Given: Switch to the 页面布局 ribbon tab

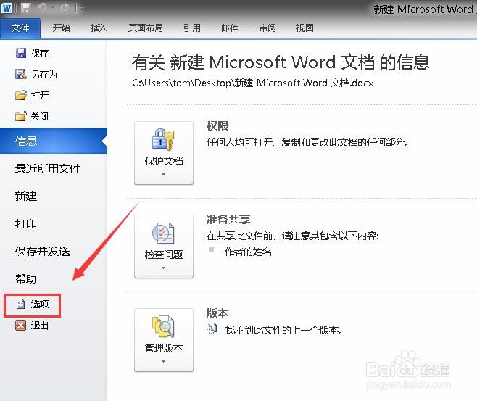Looking at the screenshot, I should click(146, 28).
